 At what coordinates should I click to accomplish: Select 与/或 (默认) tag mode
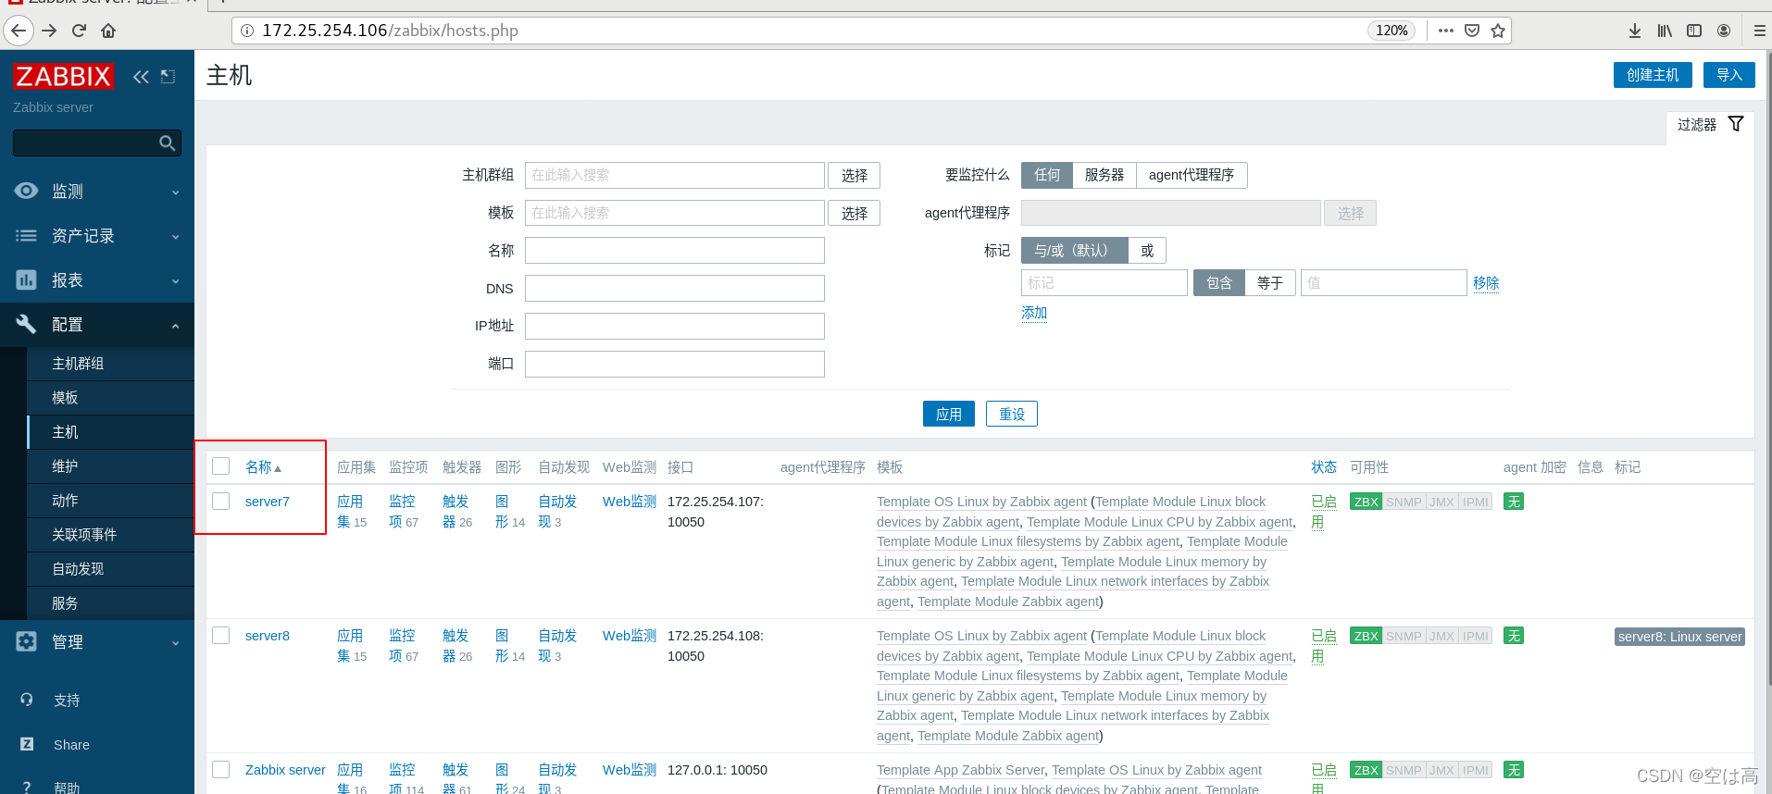click(x=1075, y=251)
